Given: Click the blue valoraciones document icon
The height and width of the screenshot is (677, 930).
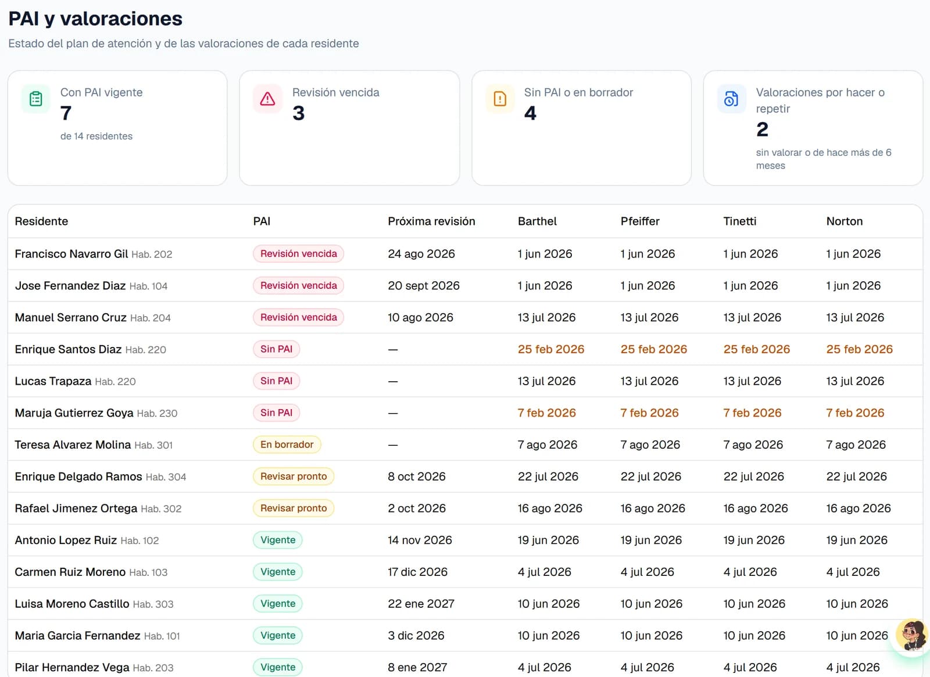Looking at the screenshot, I should 731,99.
